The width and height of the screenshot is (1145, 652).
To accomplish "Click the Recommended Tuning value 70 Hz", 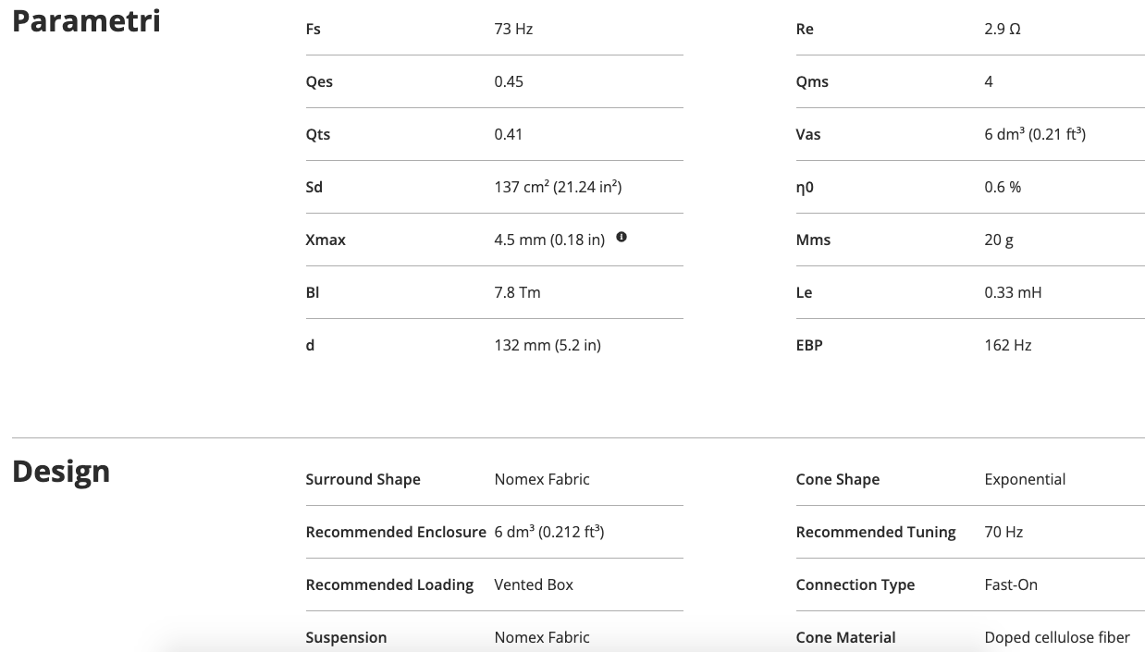I will tap(1003, 533).
